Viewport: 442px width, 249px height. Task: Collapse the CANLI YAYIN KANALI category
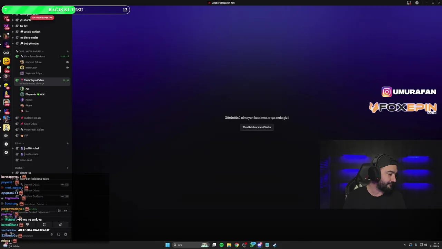[30, 52]
